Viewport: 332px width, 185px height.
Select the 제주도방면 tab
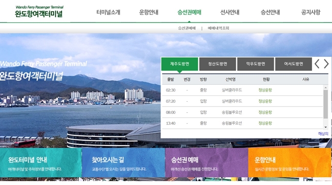coord(180,64)
